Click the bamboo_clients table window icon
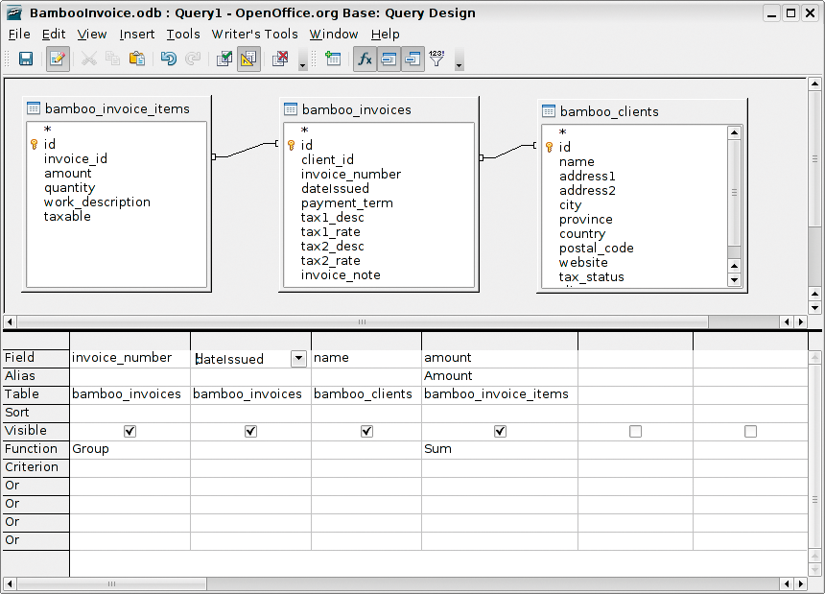 point(549,110)
